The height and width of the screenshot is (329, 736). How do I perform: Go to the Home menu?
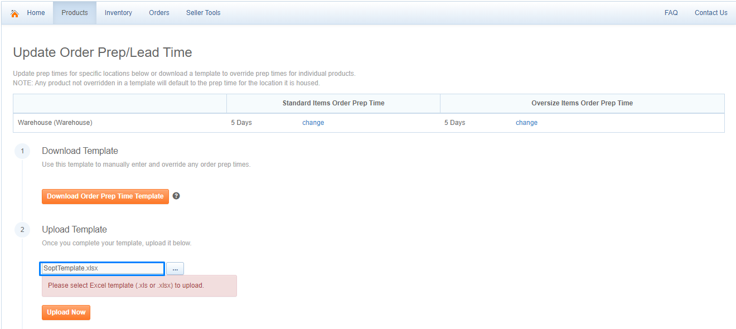(36, 13)
